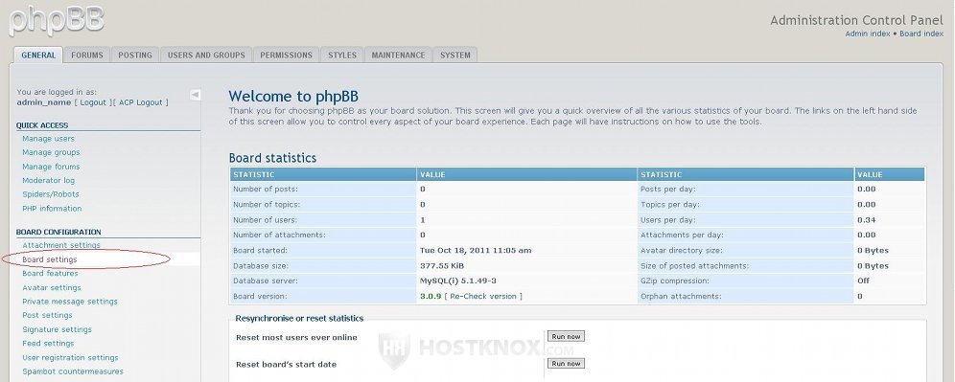Image resolution: width=955 pixels, height=382 pixels.
Task: Click the Number of topics label
Action: tap(267, 205)
